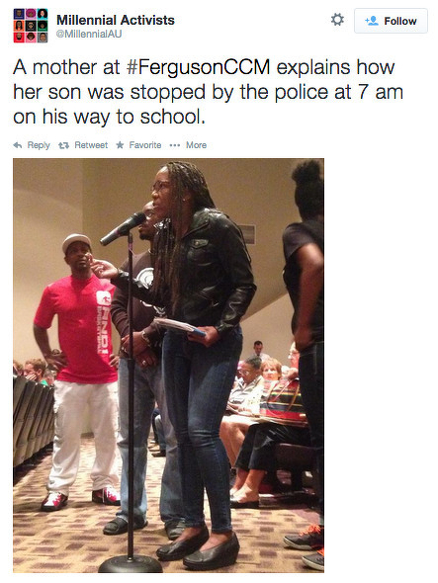Viewport: 438px width, 583px height.
Task: Click the Reply arrow icon
Action: click(18, 145)
